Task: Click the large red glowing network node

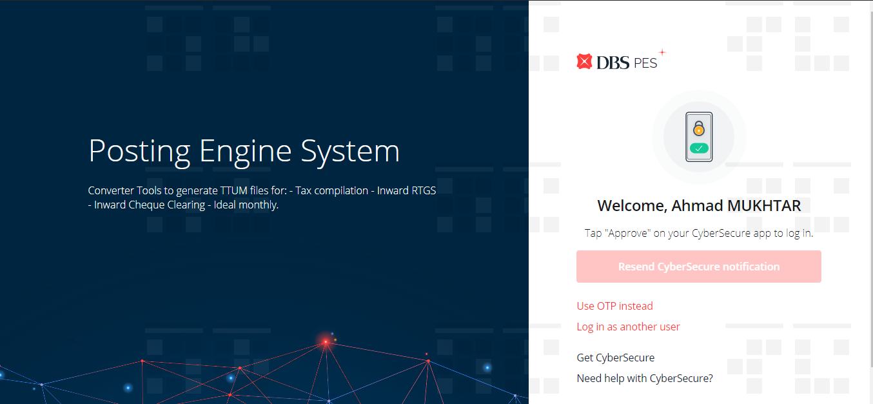Action: click(326, 341)
